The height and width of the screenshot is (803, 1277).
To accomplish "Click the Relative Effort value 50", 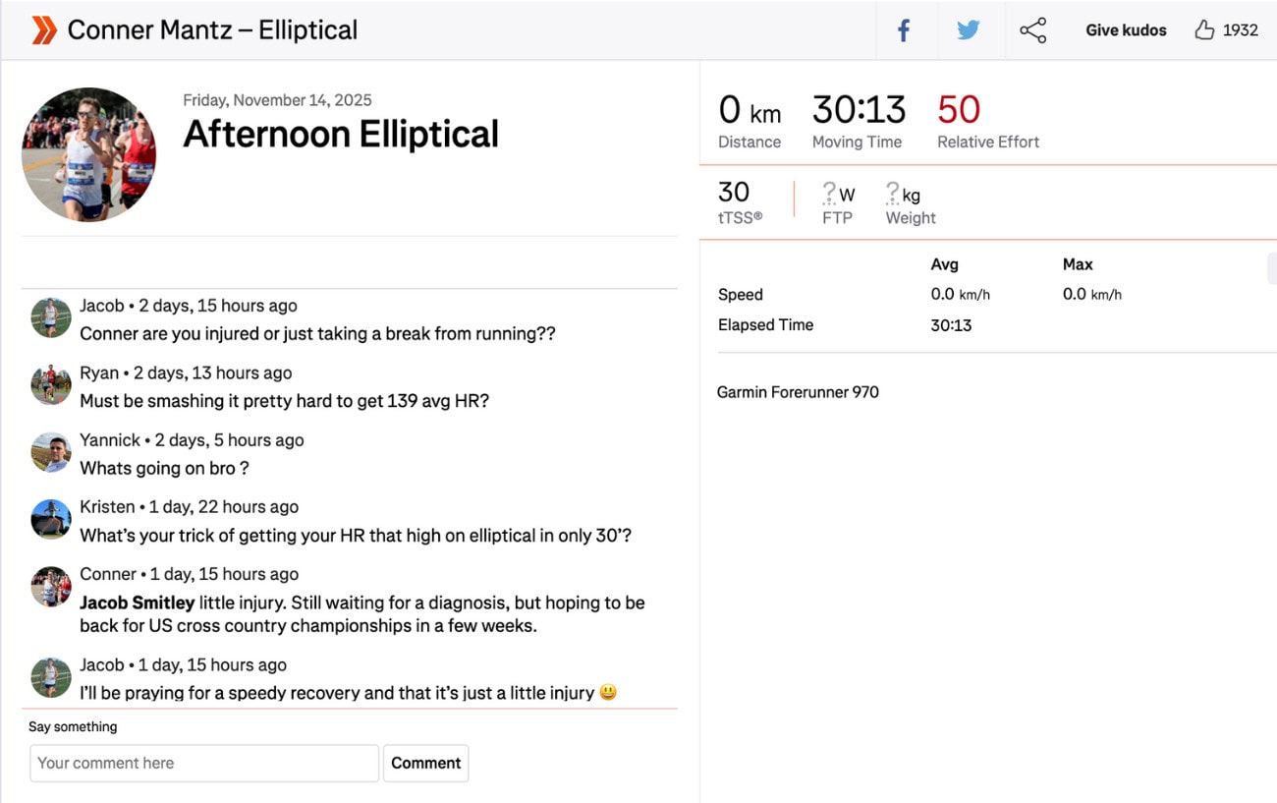I will [x=959, y=110].
